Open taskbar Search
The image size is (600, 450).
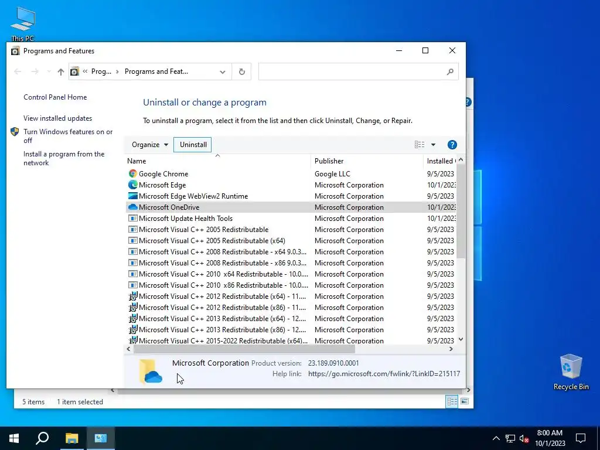pyautogui.click(x=42, y=438)
